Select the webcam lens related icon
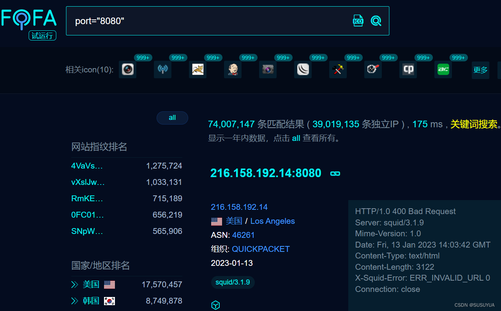The height and width of the screenshot is (311, 501). click(x=128, y=70)
